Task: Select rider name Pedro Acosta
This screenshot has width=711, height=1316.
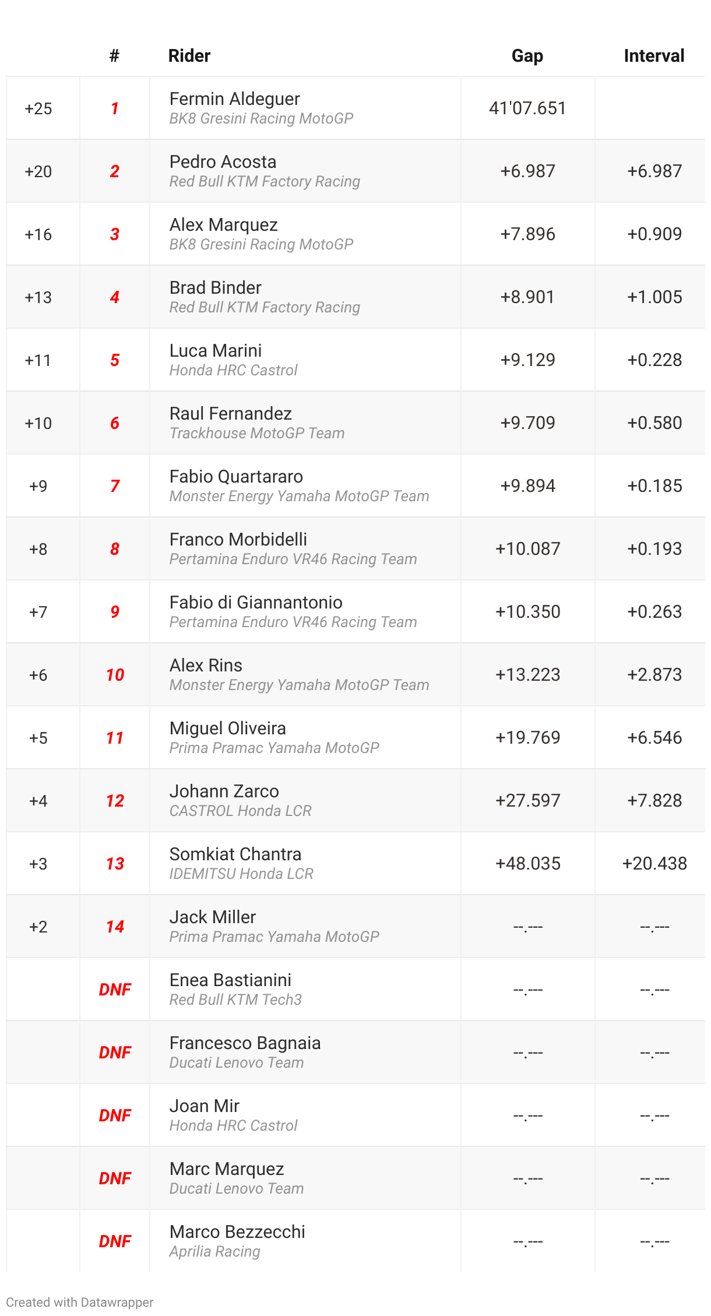Action: pyautogui.click(x=223, y=162)
